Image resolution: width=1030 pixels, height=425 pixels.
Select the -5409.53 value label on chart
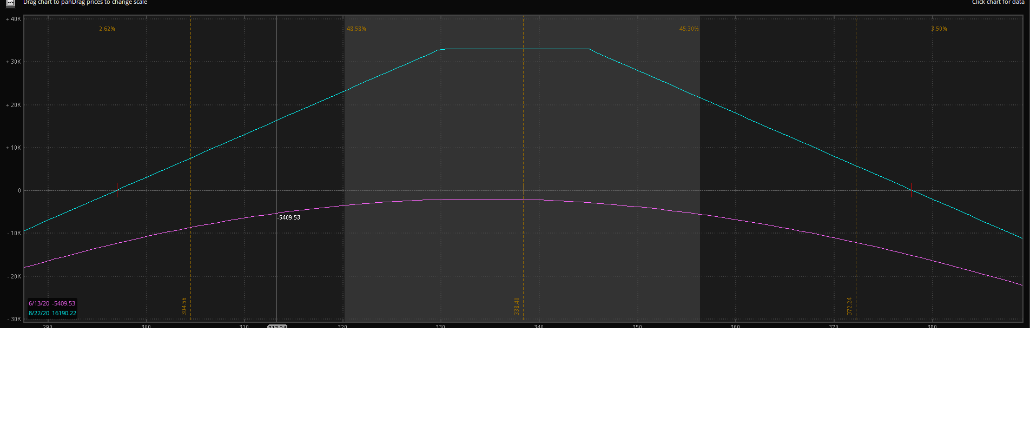(289, 217)
